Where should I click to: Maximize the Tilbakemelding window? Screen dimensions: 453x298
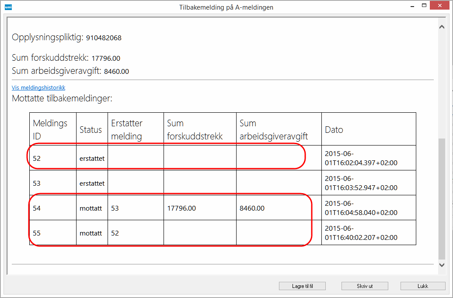pyautogui.click(x=424, y=6)
